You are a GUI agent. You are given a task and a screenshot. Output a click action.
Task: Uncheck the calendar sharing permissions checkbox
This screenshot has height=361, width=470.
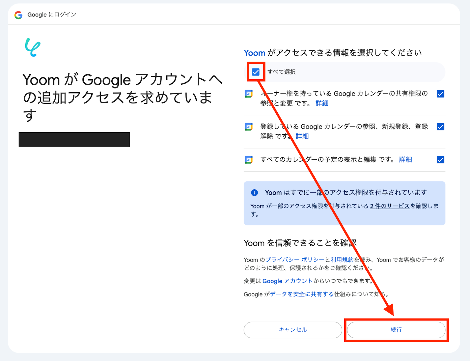440,94
